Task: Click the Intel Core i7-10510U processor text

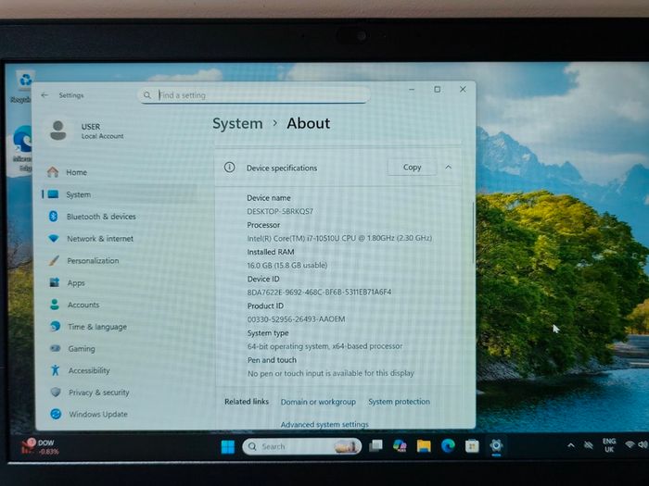Action: (x=339, y=238)
